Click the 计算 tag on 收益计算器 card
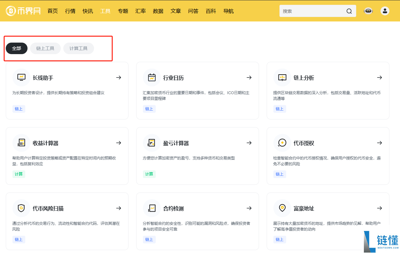Image resolution: width=400 pixels, height=253 pixels. [x=19, y=174]
